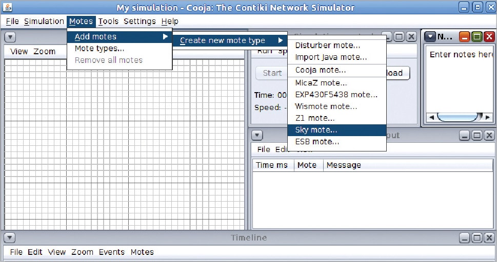Select Mote types... menu entry

click(x=120, y=49)
